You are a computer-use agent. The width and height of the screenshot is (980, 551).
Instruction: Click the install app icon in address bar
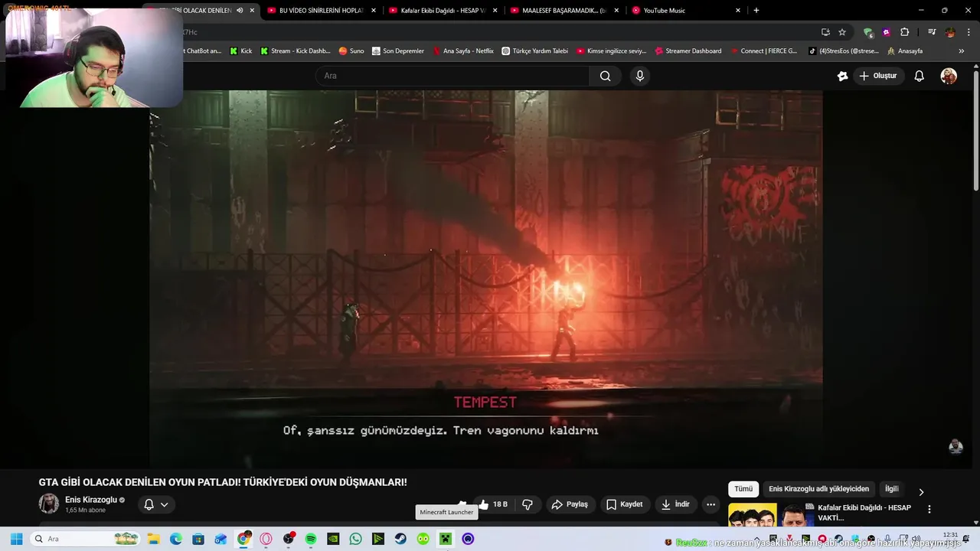click(825, 32)
